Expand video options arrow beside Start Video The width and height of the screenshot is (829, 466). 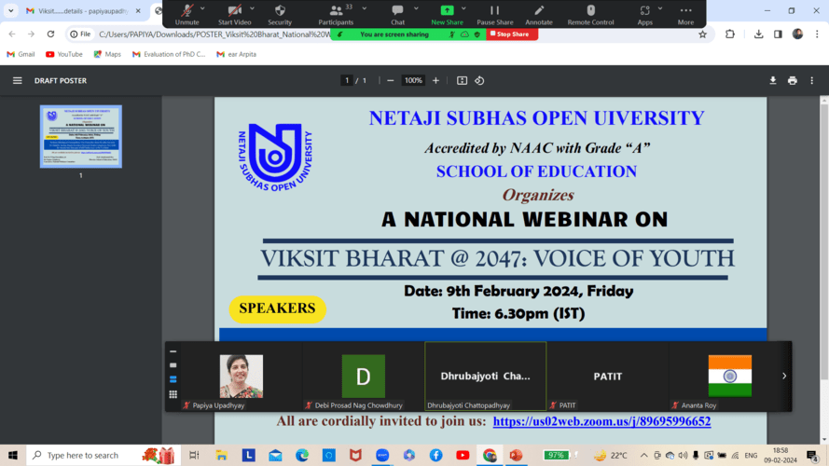point(252,8)
